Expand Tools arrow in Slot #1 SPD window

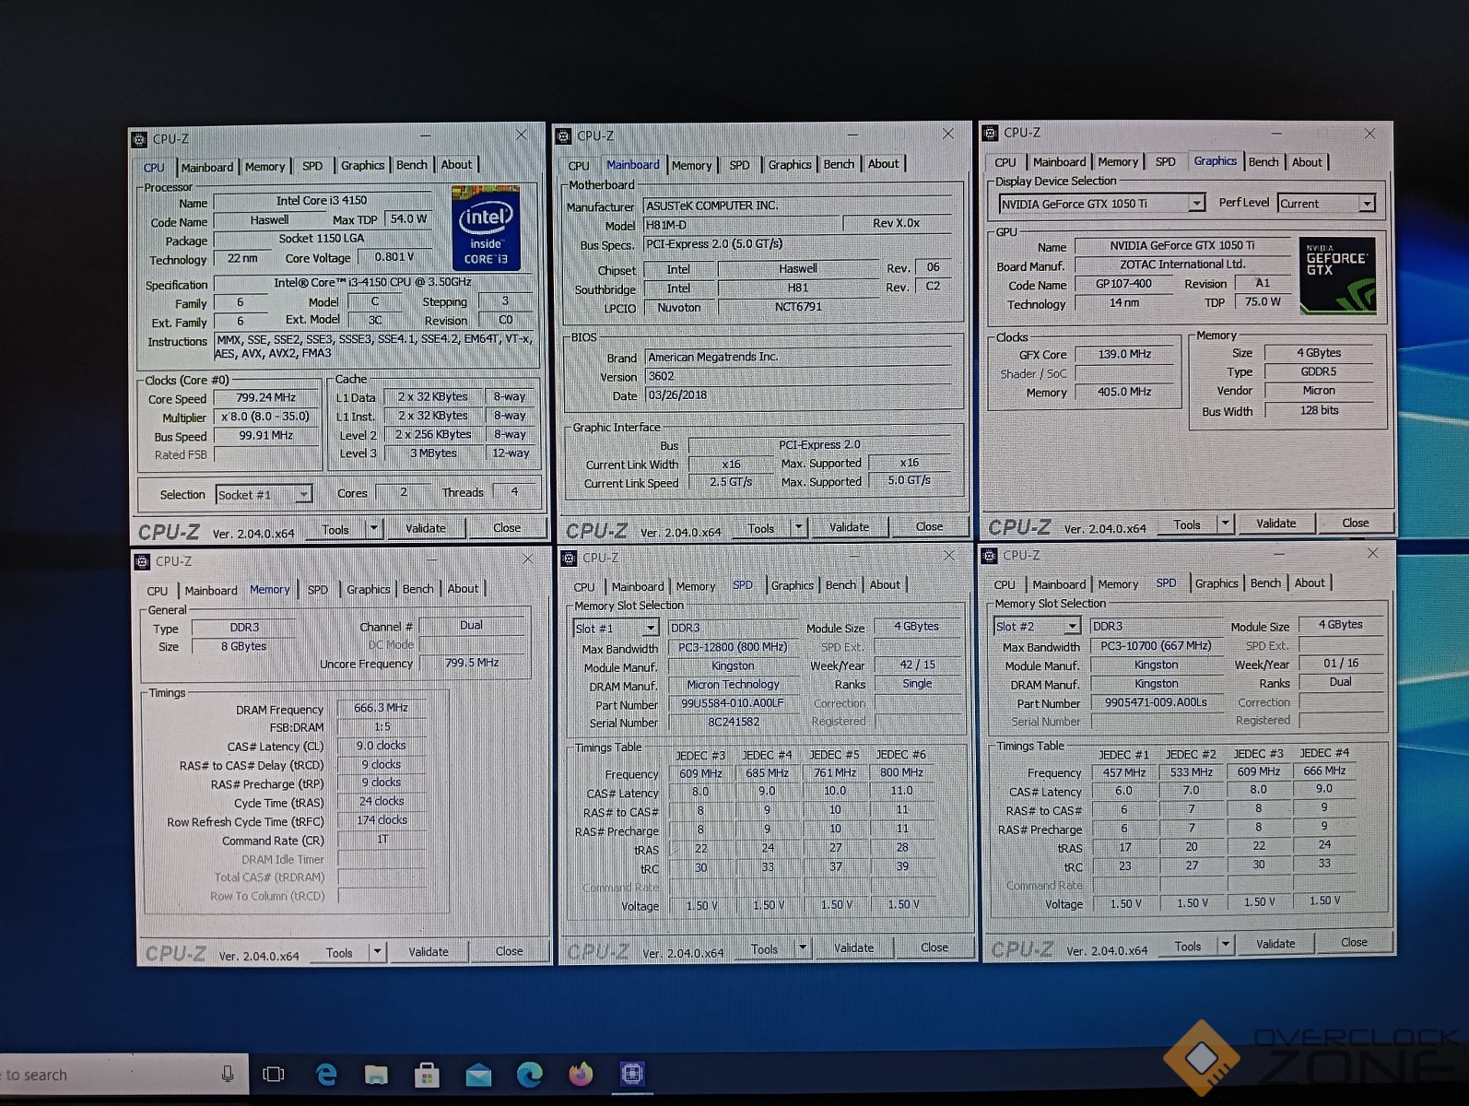[x=803, y=948]
